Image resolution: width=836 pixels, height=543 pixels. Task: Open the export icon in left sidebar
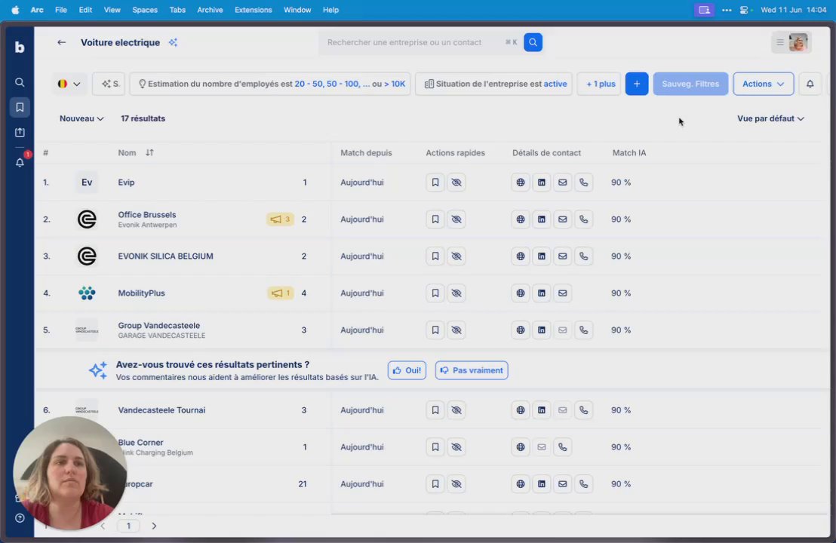[x=20, y=132]
